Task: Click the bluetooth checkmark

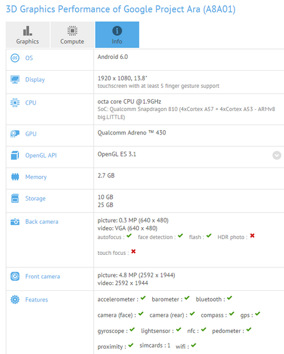Action: click(x=230, y=298)
